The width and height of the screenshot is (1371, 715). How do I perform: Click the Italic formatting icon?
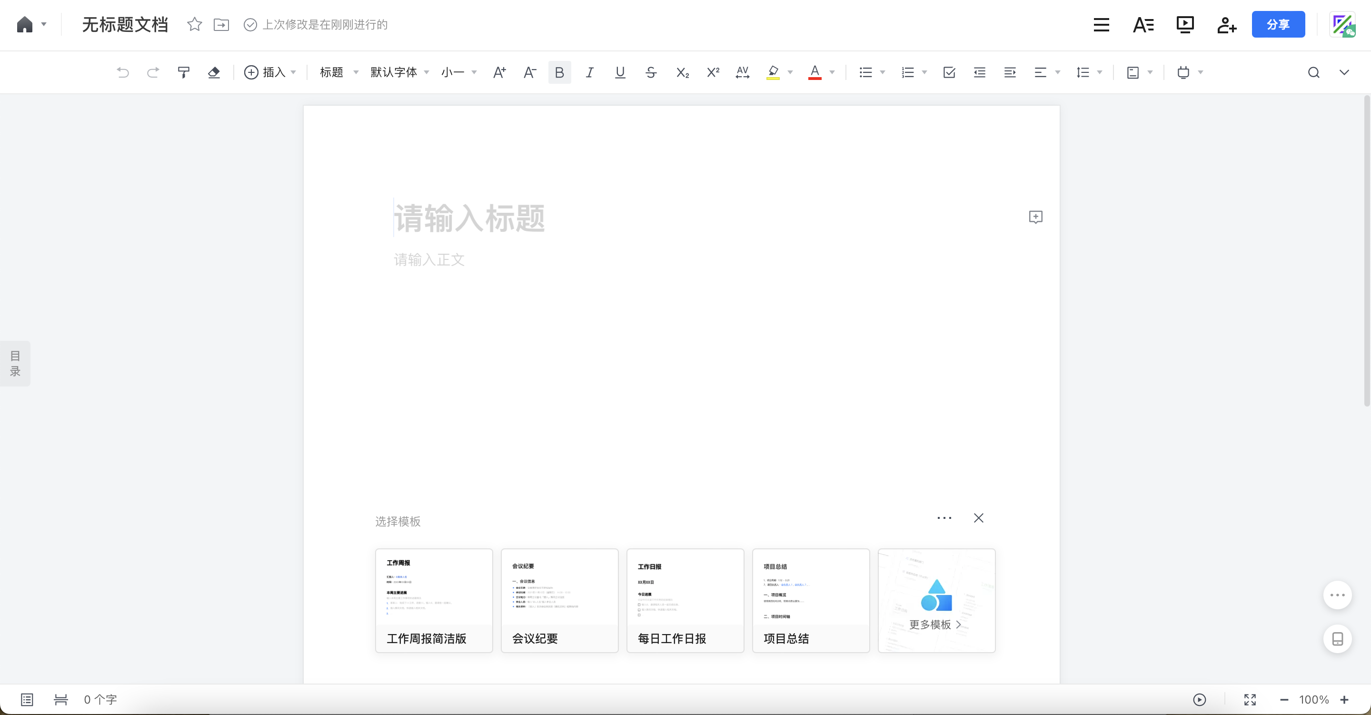tap(590, 72)
